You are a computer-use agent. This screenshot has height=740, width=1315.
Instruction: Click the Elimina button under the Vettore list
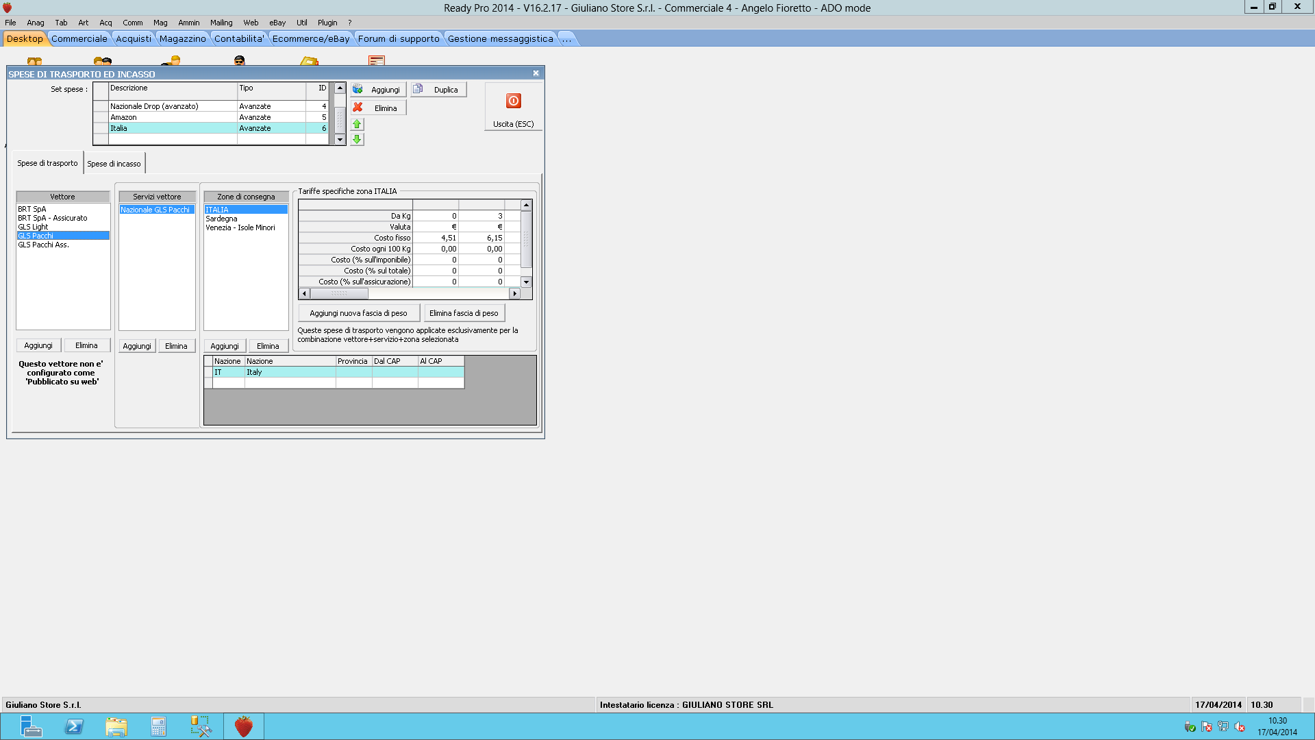click(86, 345)
